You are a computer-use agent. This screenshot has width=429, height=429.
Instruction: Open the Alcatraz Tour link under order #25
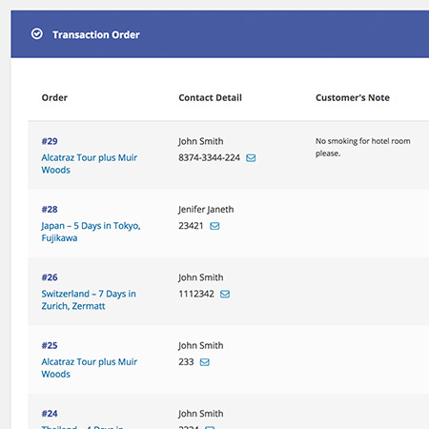(90, 368)
